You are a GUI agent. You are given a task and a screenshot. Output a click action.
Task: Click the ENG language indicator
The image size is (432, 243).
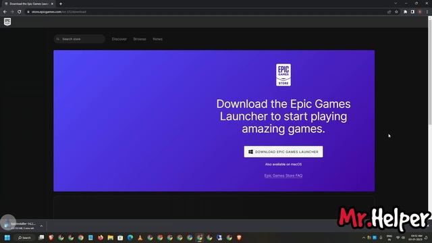click(x=389, y=238)
